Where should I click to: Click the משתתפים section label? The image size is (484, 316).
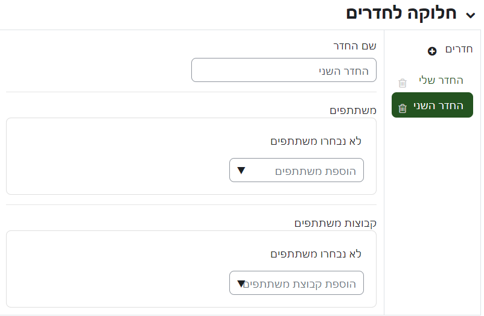point(353,110)
